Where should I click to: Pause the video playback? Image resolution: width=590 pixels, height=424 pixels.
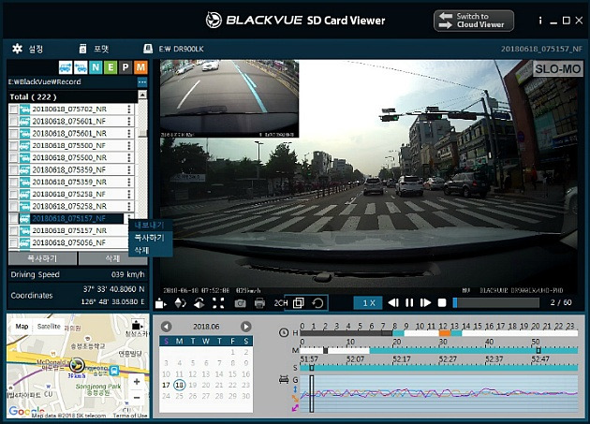[409, 303]
